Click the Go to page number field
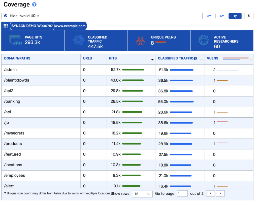 (x=182, y=193)
